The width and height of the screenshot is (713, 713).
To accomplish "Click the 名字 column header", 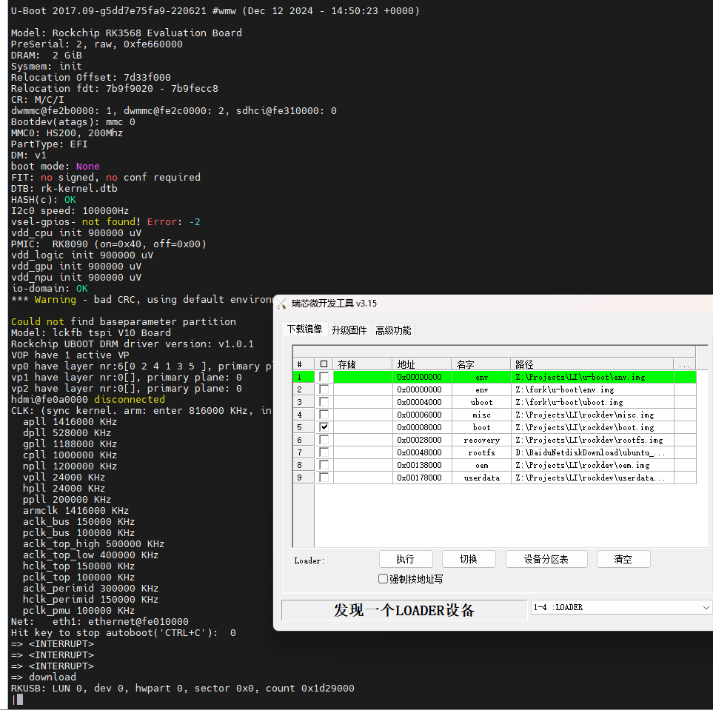I will click(x=481, y=364).
